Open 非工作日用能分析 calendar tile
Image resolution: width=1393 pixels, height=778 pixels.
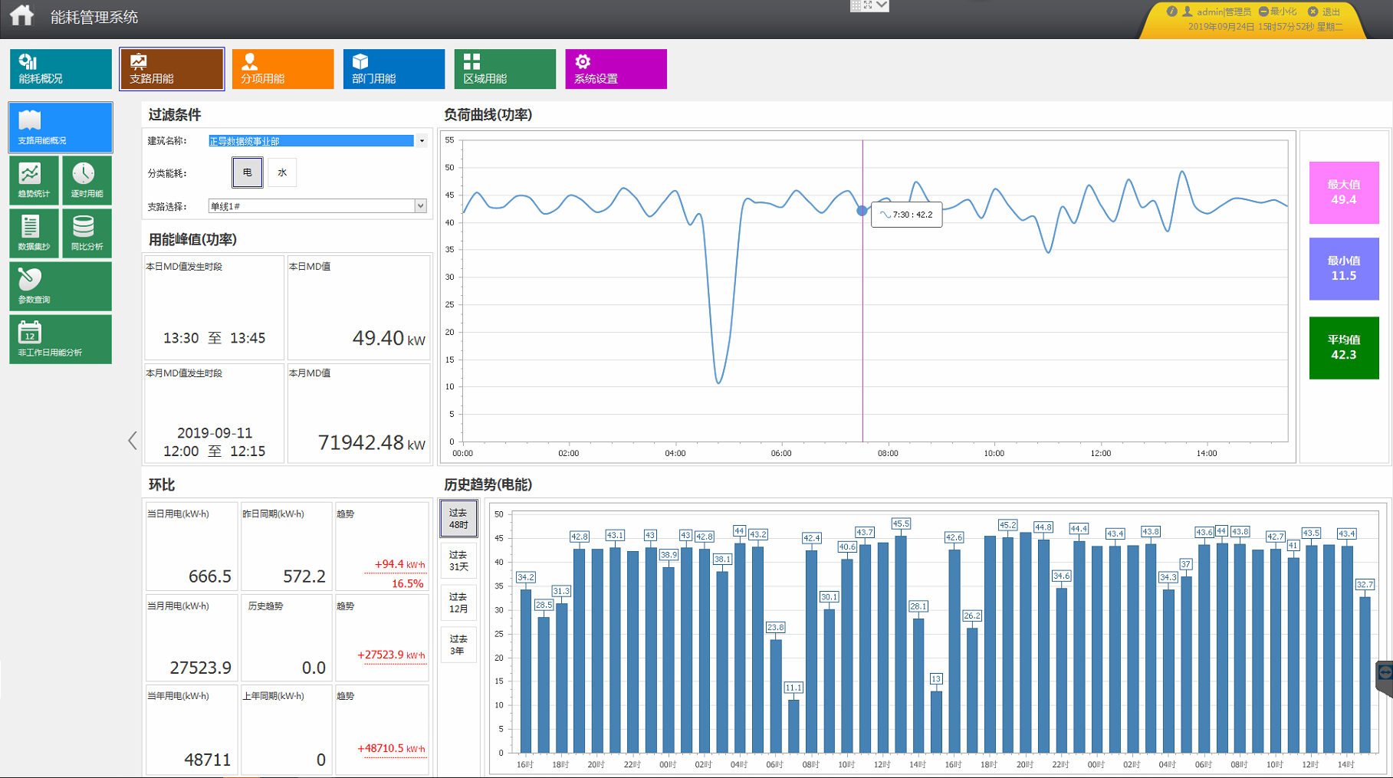pyautogui.click(x=61, y=339)
